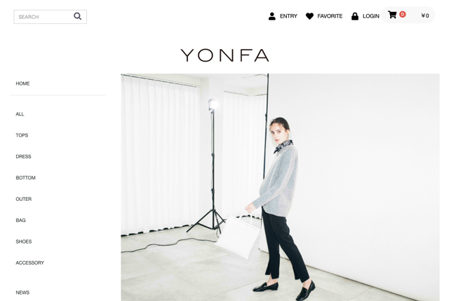The width and height of the screenshot is (463, 301).
Task: Open the OUTER category
Action: (24, 199)
